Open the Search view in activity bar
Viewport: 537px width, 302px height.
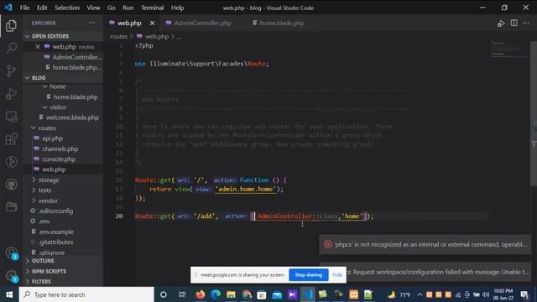coord(11,48)
